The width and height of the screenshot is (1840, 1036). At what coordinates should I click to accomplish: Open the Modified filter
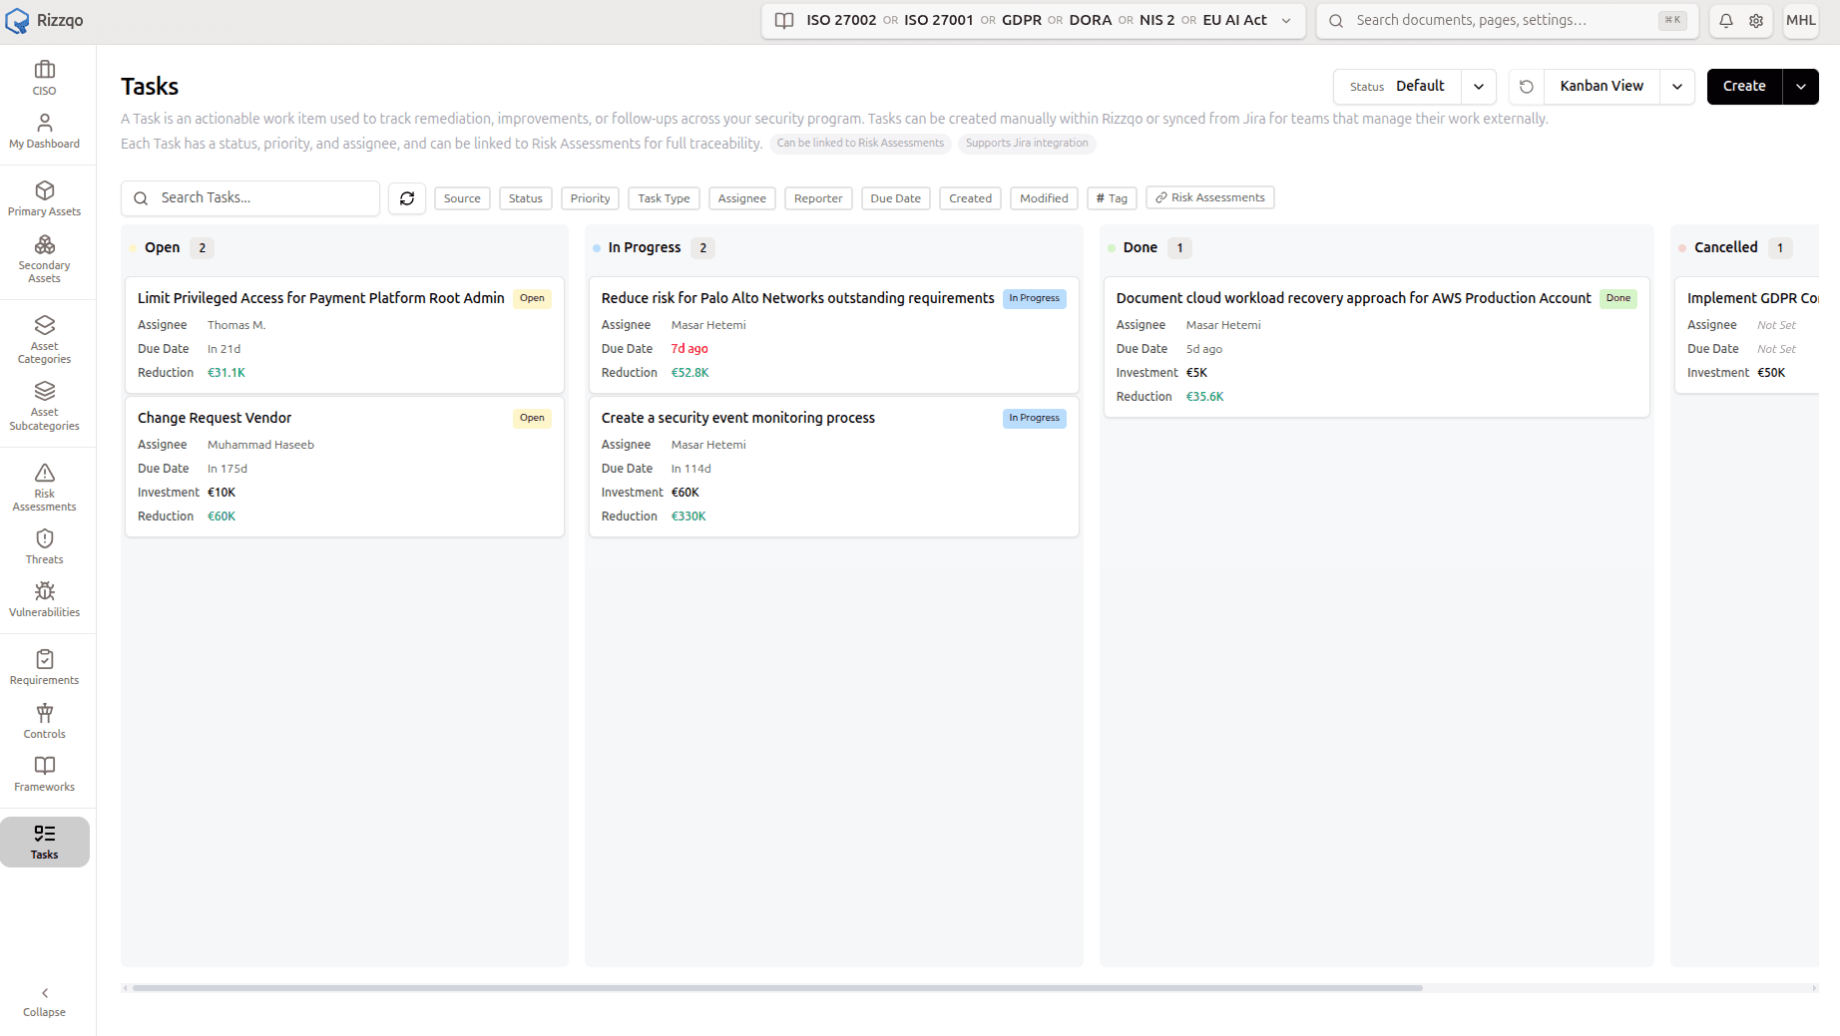tap(1044, 198)
